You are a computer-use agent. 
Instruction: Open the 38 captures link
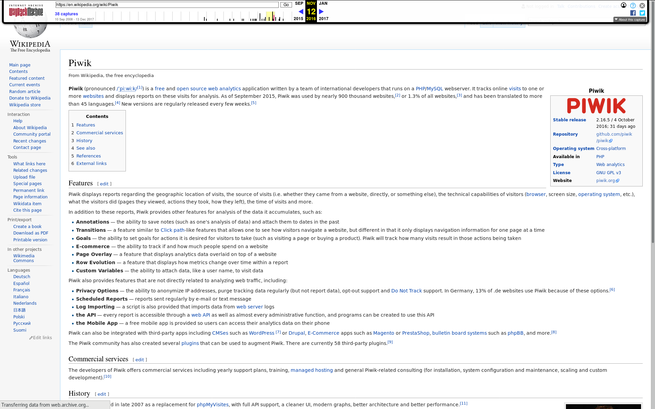click(66, 14)
